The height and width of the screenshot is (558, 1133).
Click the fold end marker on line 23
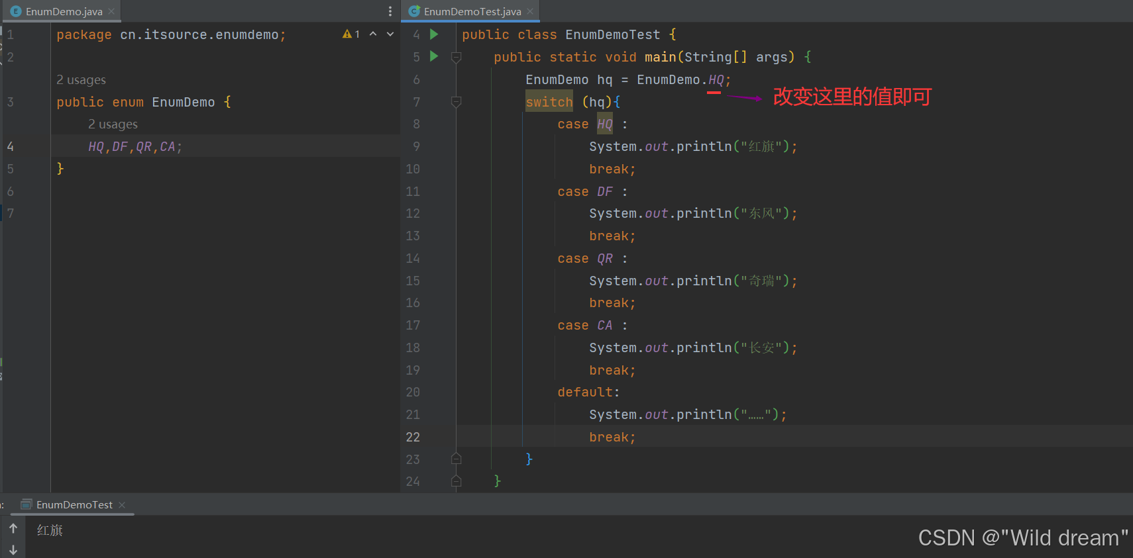point(456,459)
